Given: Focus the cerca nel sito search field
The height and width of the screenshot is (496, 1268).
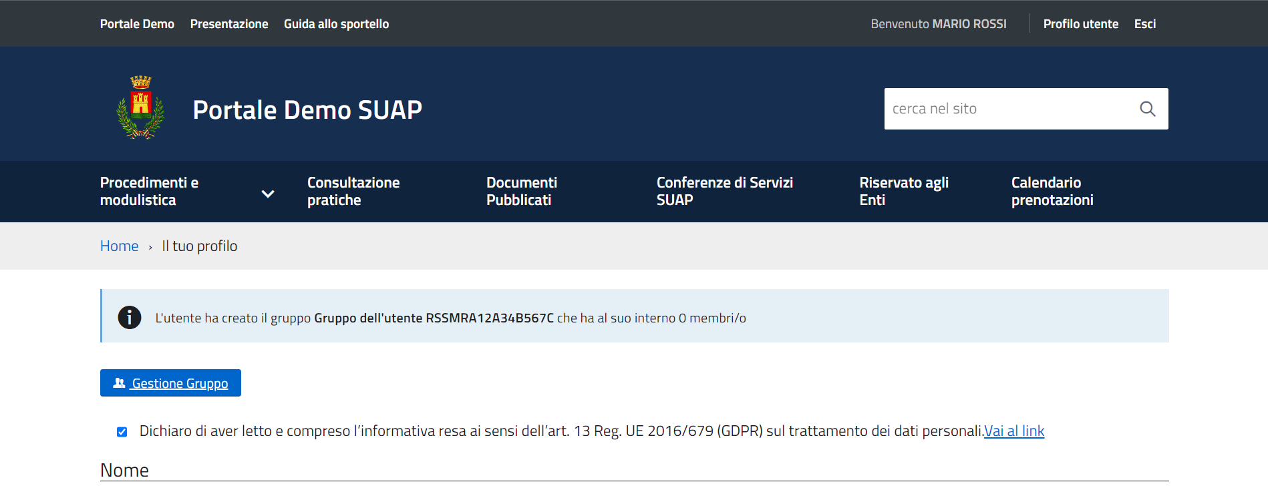Looking at the screenshot, I should point(1005,109).
